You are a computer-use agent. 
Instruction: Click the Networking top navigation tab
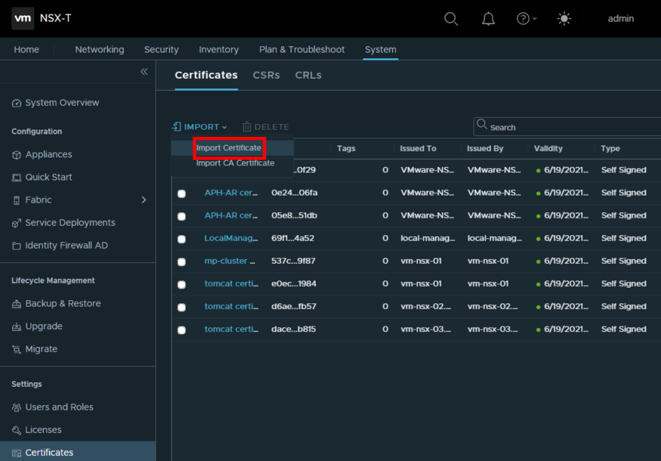click(100, 49)
